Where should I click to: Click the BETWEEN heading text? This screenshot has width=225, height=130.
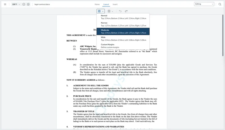(72, 41)
